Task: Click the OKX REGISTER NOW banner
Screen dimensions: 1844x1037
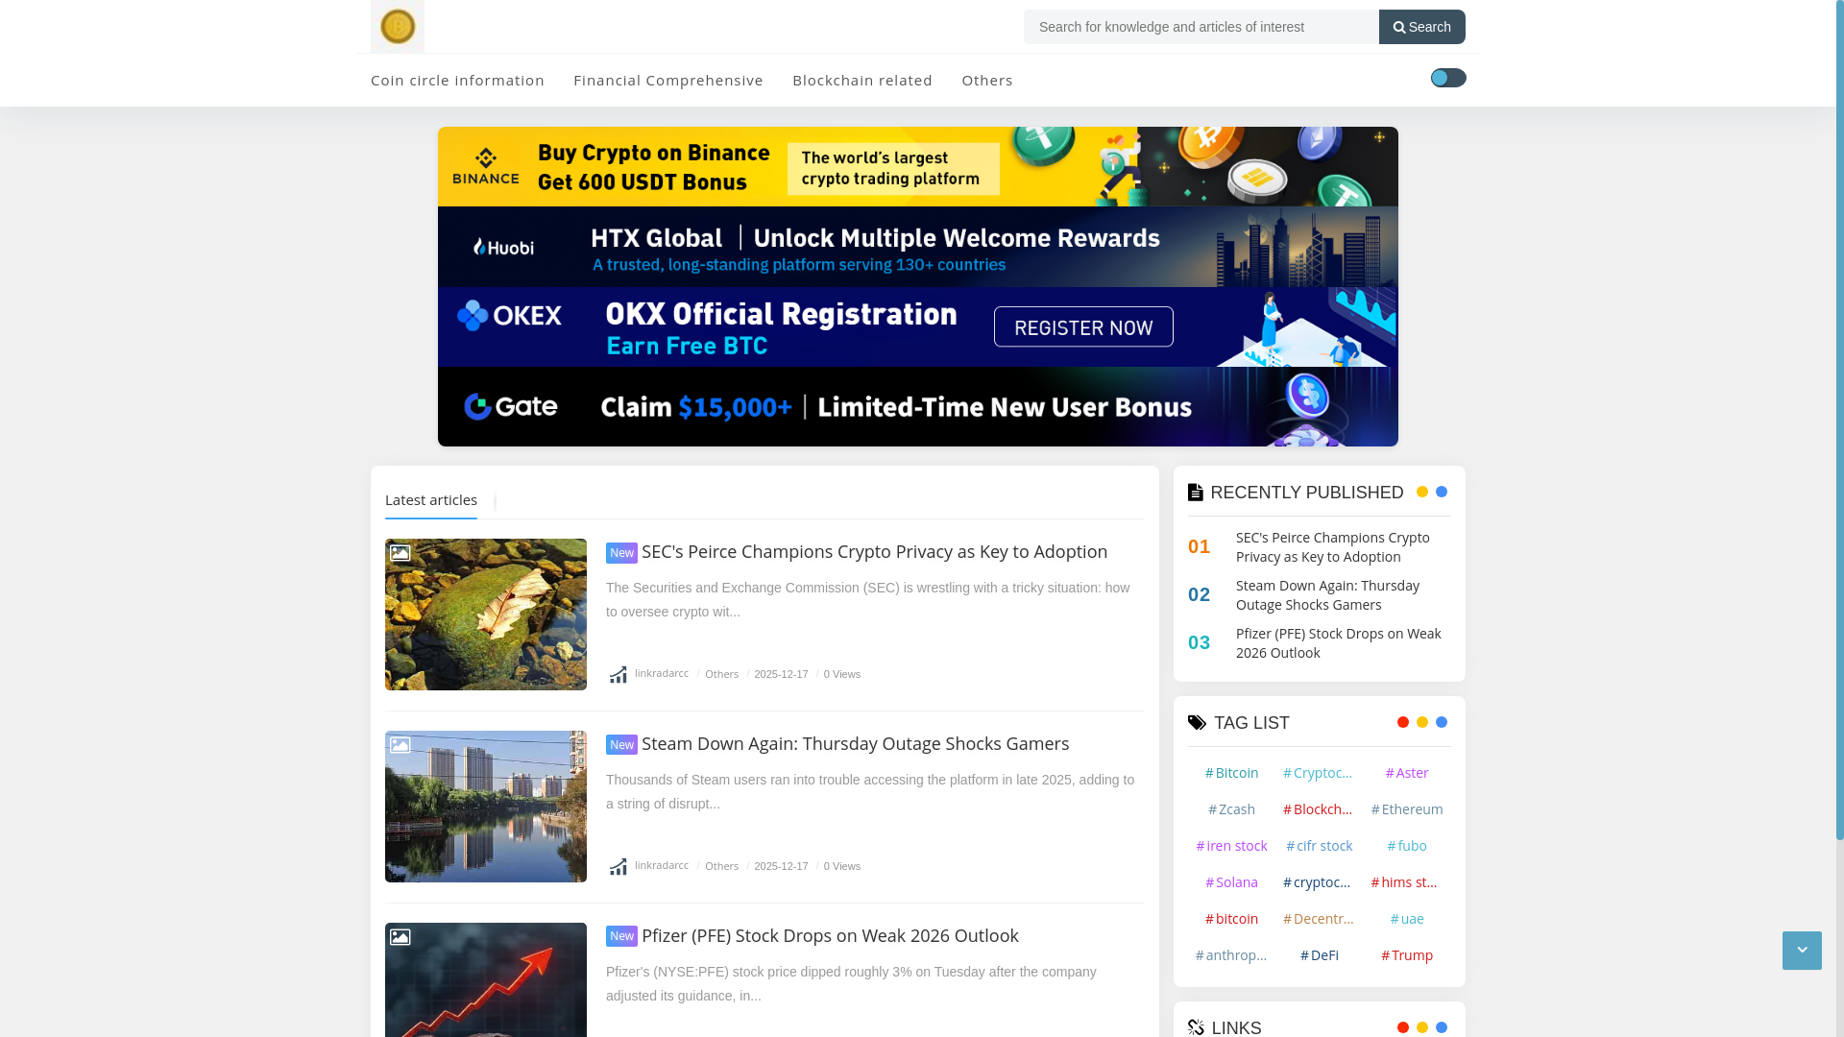Action: pos(918,326)
